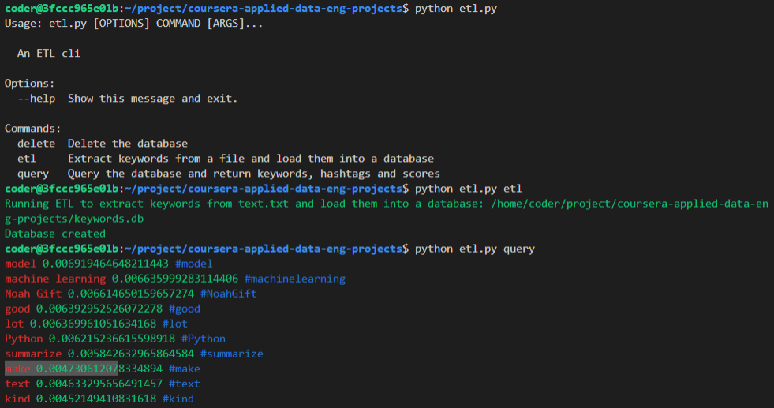
Task: Click the '#lot' hashtag
Action: pos(174,324)
